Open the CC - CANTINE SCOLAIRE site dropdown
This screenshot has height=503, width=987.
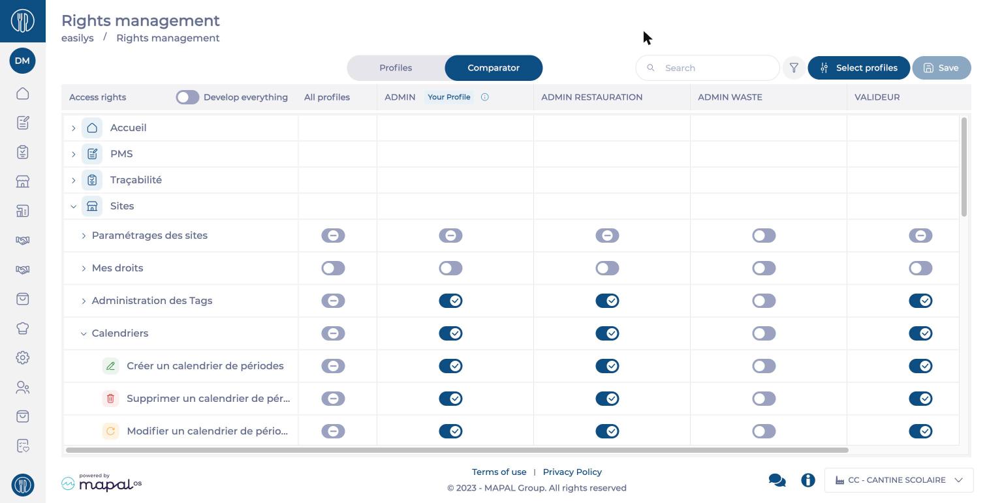pos(899,480)
